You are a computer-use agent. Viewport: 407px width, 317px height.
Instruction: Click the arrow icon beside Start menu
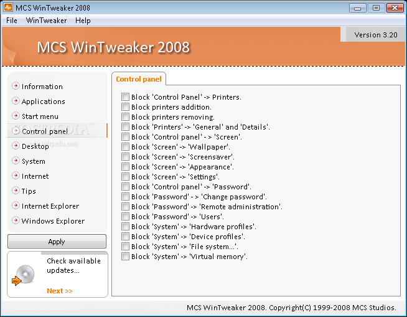point(16,116)
